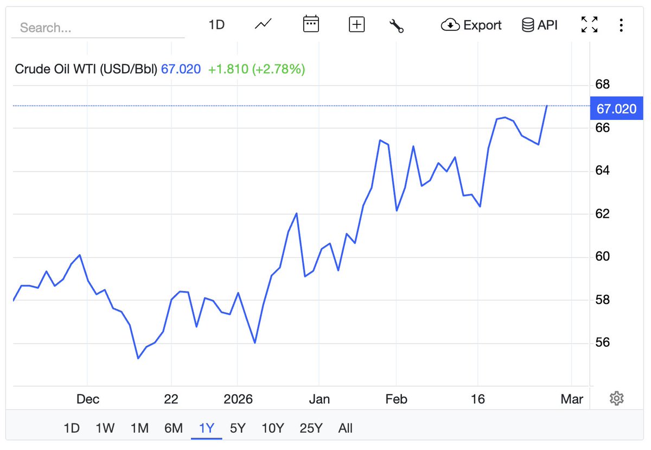
Task: Click the 62 label on price axis
Action: [603, 214]
